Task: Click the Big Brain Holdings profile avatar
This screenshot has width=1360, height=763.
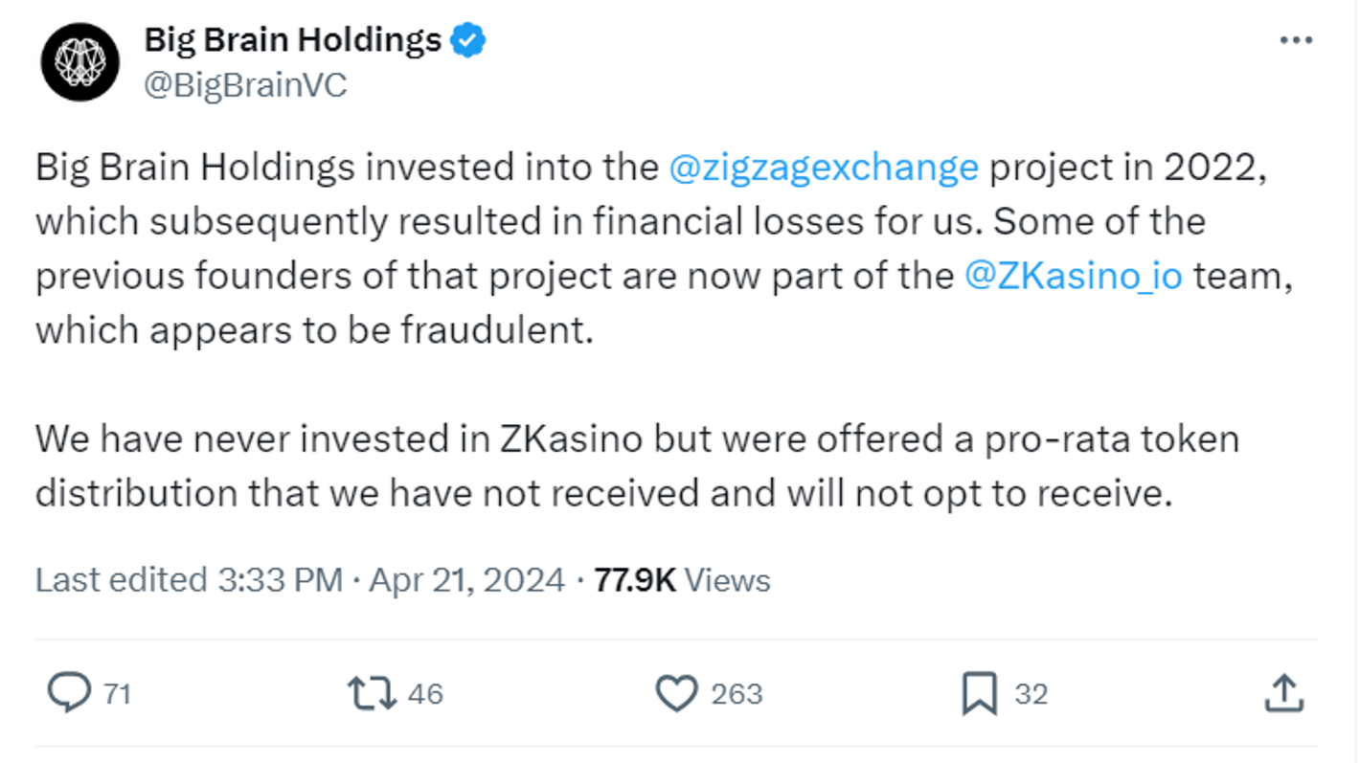Action: click(81, 60)
